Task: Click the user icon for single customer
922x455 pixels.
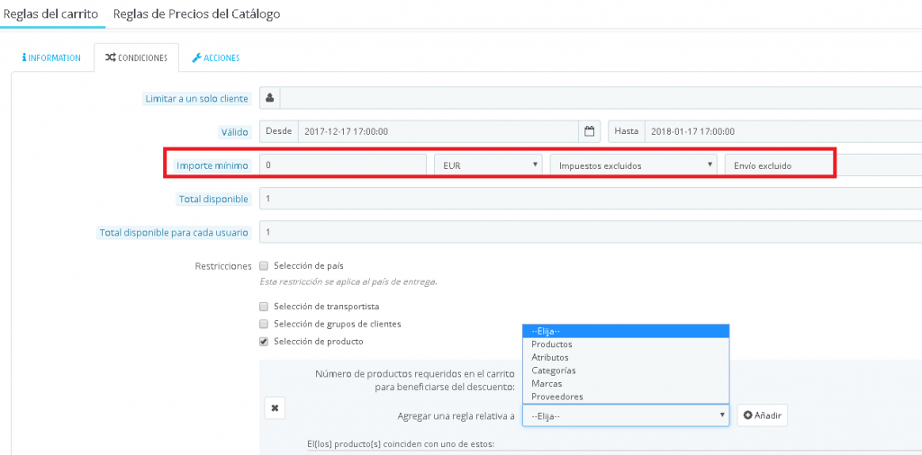Action: click(270, 98)
